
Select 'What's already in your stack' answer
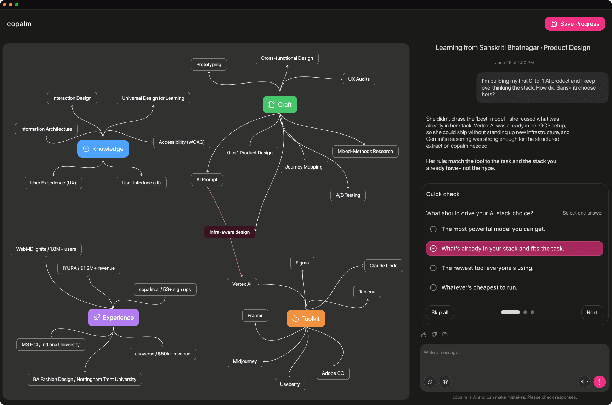pos(515,249)
